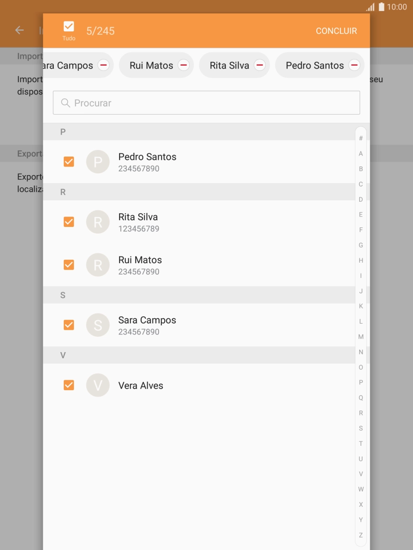Image resolution: width=413 pixels, height=550 pixels.
Task: Remove Pedro Santos chip with minus icon
Action: pyautogui.click(x=354, y=65)
